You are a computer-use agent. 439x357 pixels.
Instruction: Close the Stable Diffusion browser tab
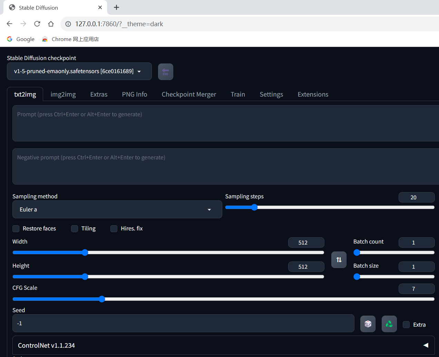(x=100, y=7)
